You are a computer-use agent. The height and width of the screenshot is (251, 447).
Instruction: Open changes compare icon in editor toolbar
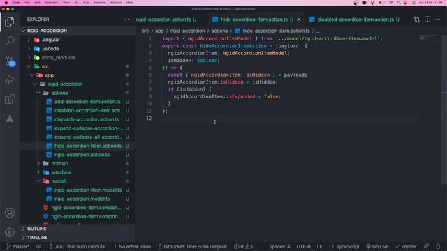click(416, 20)
